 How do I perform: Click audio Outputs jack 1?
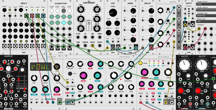coord(199,29)
